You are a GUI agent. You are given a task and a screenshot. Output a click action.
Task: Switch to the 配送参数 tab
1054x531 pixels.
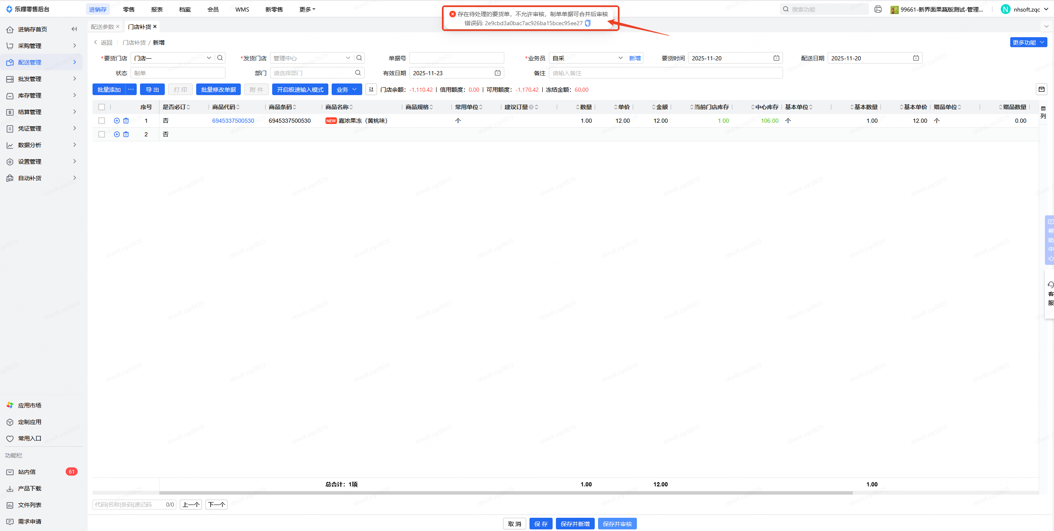coord(102,27)
